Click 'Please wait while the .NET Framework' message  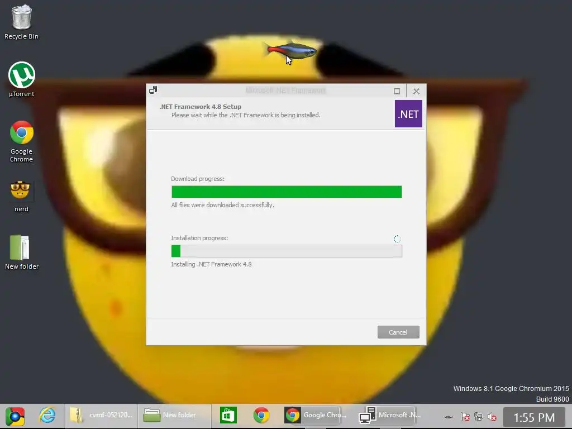click(x=246, y=115)
